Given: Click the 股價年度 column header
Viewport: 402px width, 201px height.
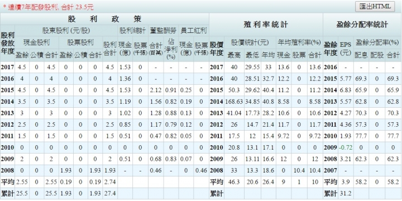Looking at the screenshot, I should (x=217, y=49).
